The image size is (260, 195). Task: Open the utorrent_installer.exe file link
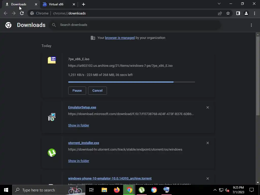[84, 143]
